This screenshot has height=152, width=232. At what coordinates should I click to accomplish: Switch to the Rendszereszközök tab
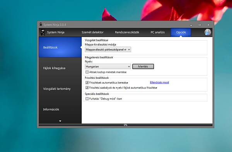pyautogui.click(x=127, y=32)
